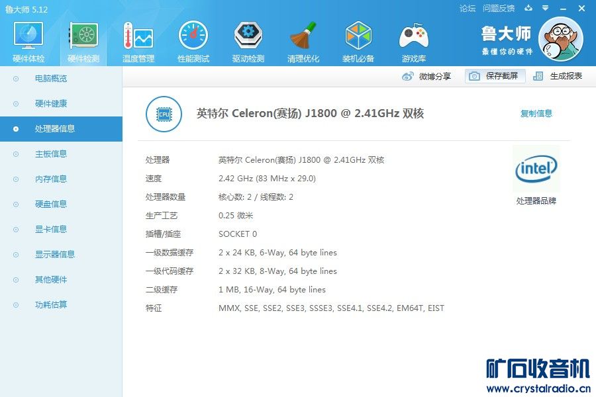Click the update download icon in title bar
The height and width of the screenshot is (397, 596).
[528, 8]
